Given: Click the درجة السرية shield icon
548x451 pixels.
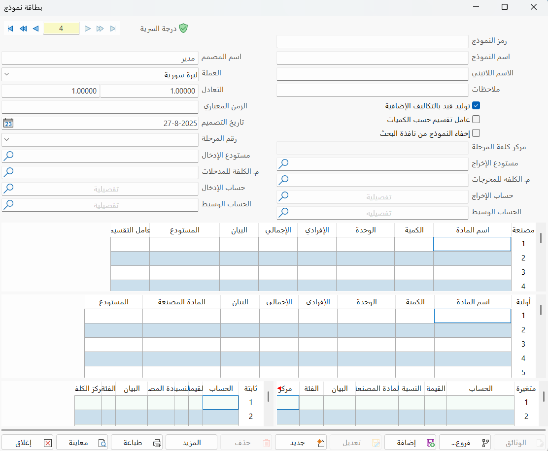Looking at the screenshot, I should tap(184, 28).
